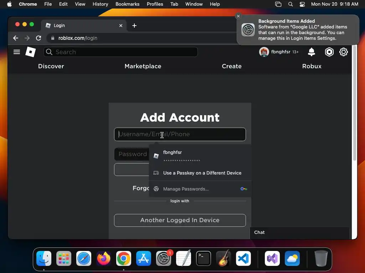Viewport: 365px width, 273px height.
Task: Open the Bookmarks menu
Action: [128, 4]
